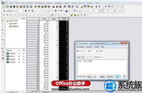Expand the Set Values dialog with double-chevron

[125, 76]
